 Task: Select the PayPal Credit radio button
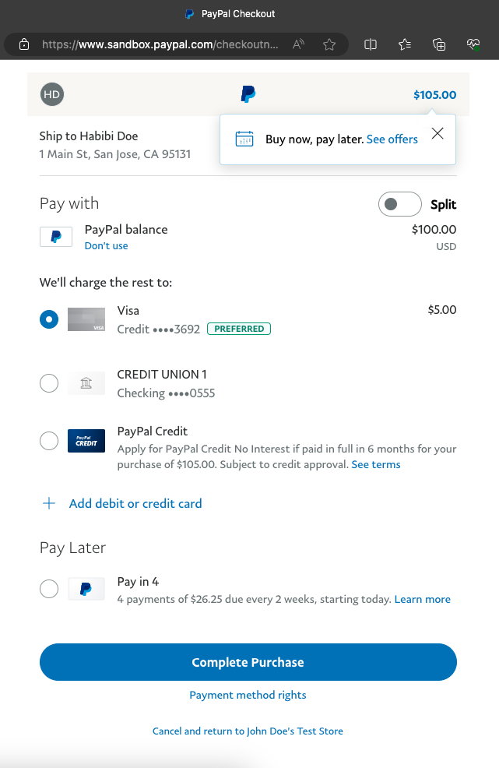click(49, 440)
